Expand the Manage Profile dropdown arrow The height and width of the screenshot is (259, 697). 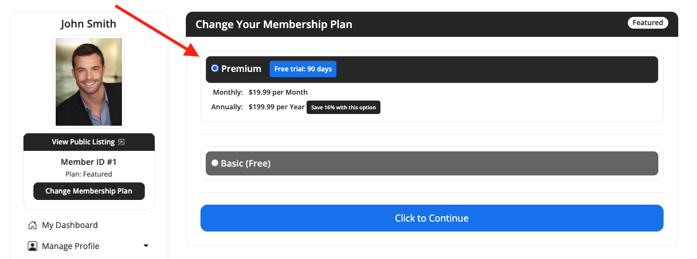tap(146, 246)
